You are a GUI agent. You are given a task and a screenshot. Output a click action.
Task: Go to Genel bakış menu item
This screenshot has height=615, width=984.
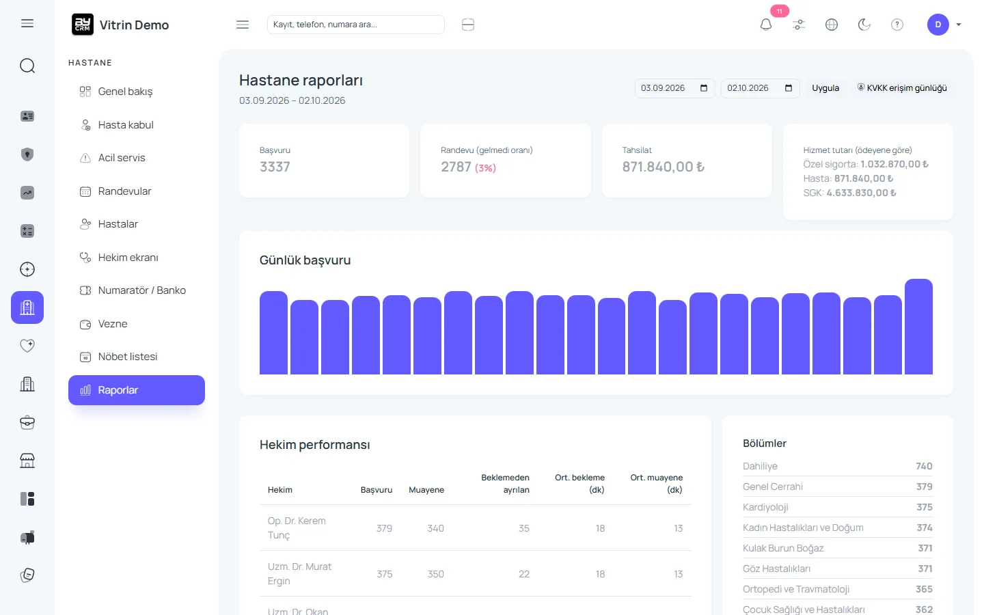[137, 92]
